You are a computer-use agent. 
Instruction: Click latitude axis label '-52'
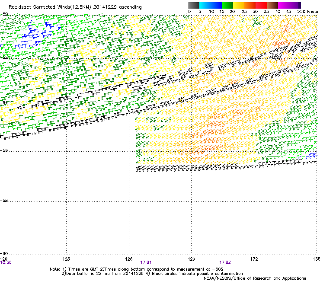(x=4, y=57)
